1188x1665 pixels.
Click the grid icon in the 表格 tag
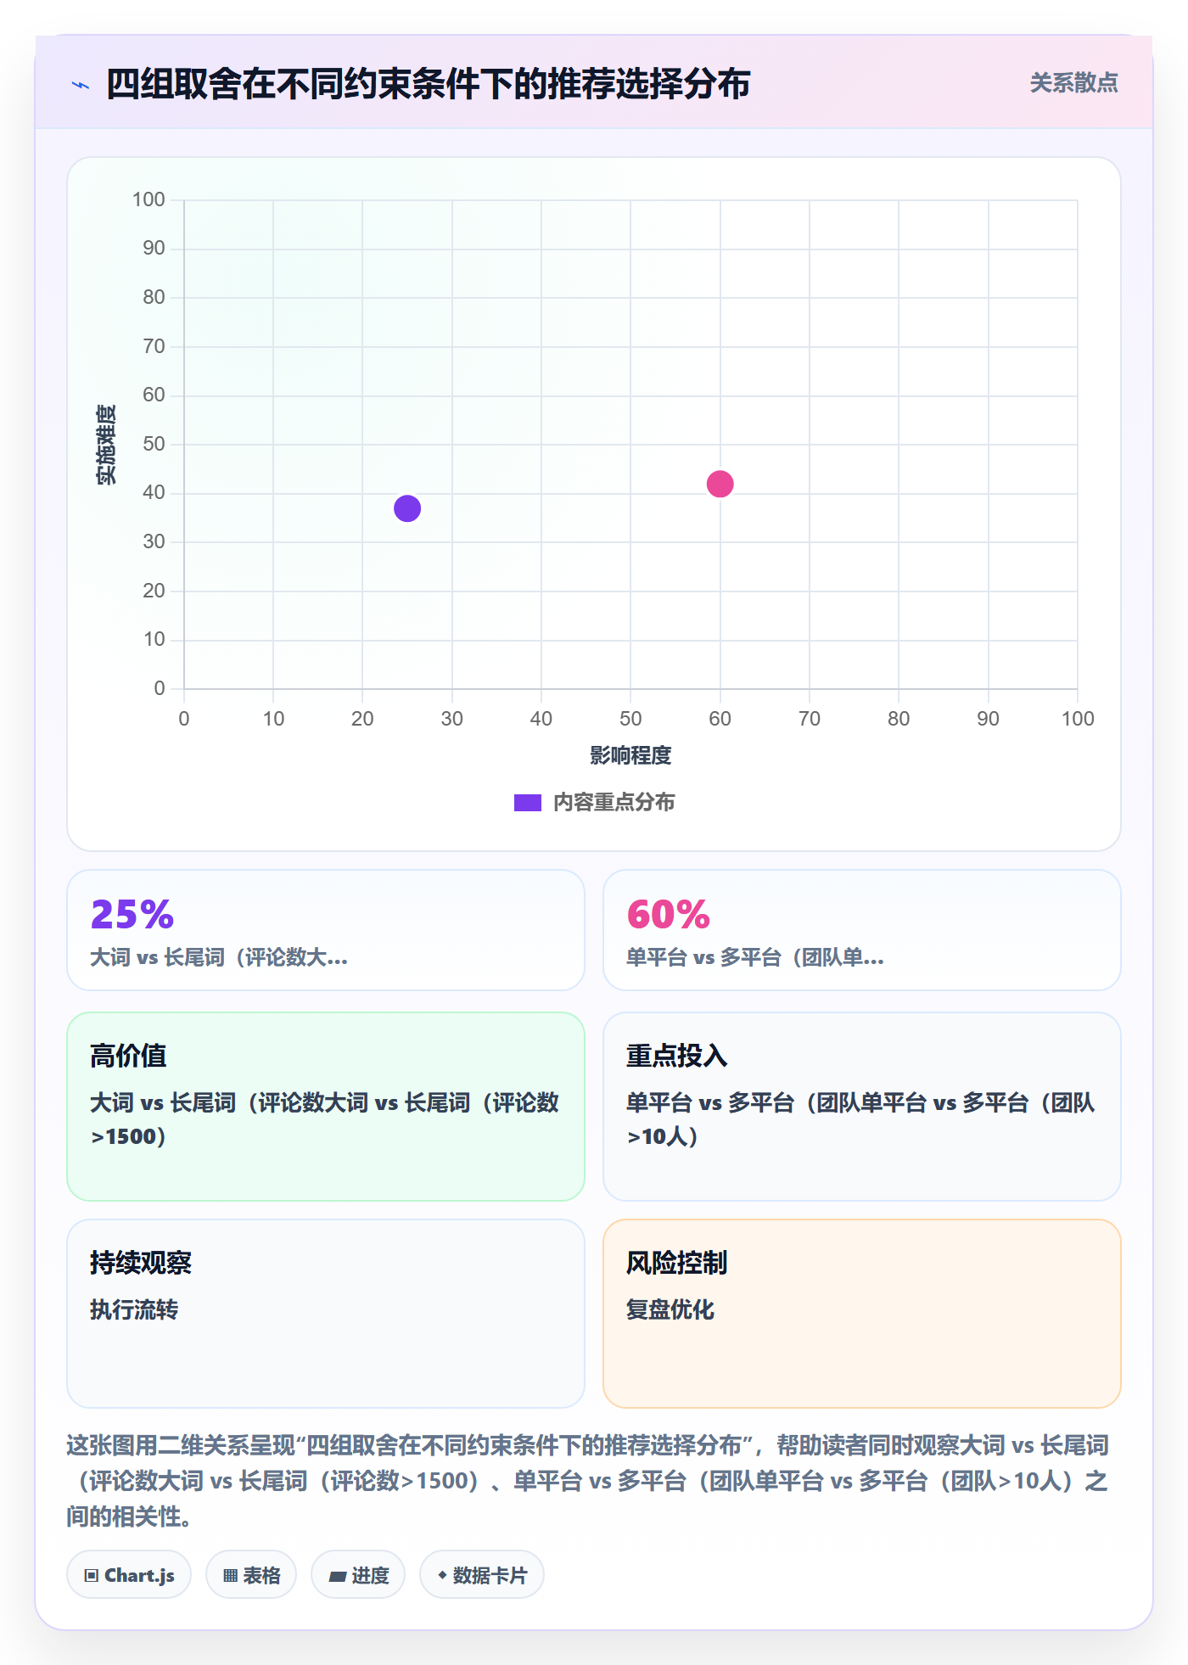pos(231,1576)
